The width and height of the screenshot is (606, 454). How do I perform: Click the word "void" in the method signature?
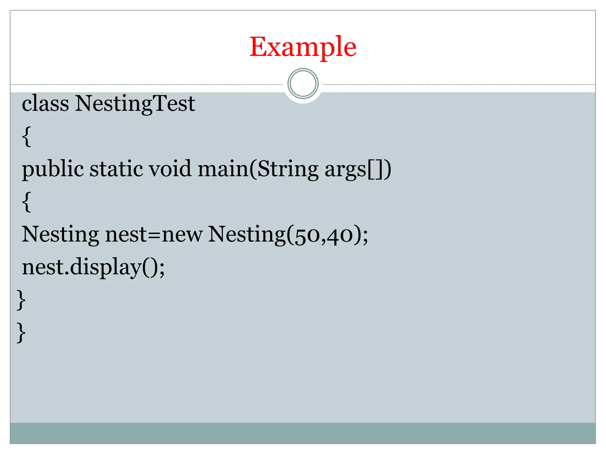170,169
